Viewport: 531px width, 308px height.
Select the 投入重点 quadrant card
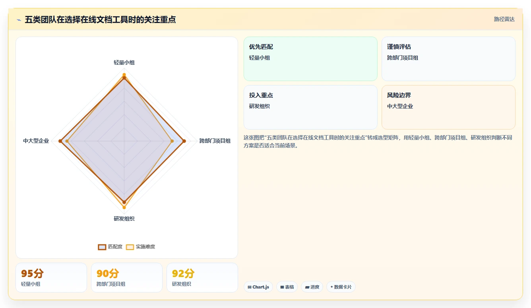(x=310, y=107)
